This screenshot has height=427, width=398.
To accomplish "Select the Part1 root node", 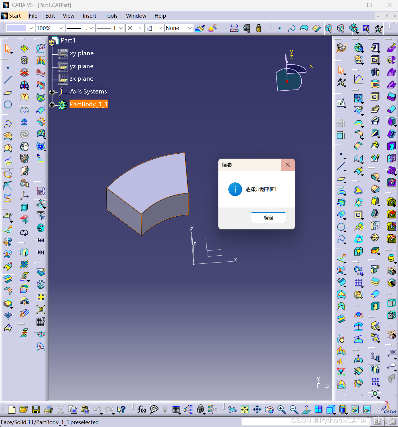I will tap(68, 40).
